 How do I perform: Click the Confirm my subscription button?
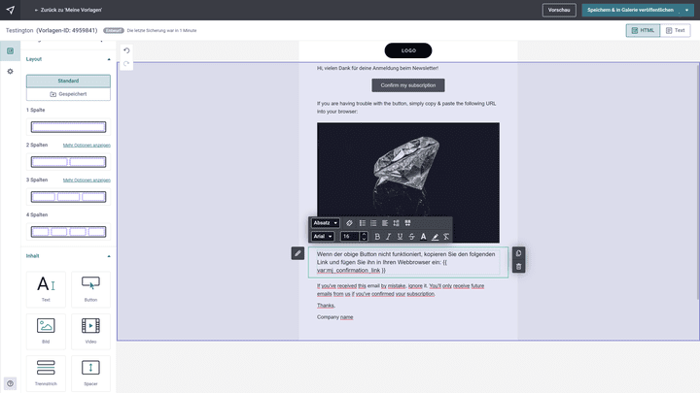(408, 85)
